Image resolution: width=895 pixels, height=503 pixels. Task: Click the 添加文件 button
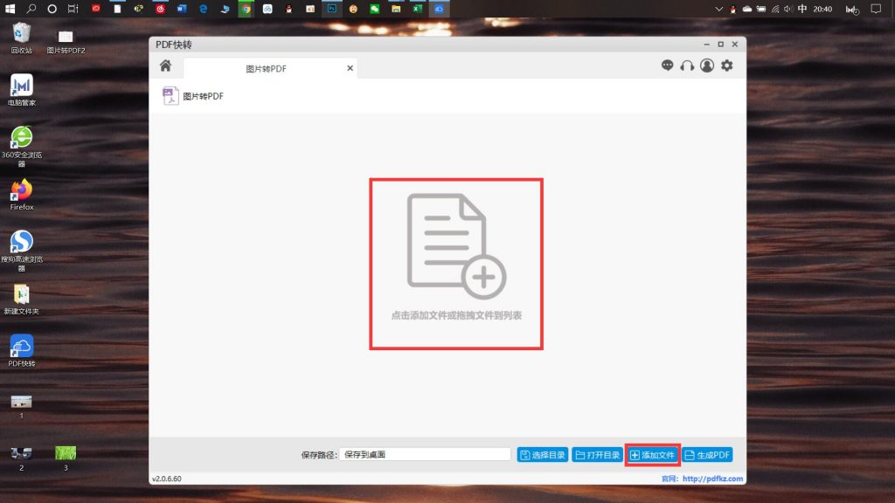[652, 455]
